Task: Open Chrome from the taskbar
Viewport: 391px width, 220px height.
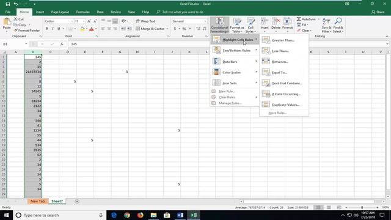Action: (x=127, y=215)
